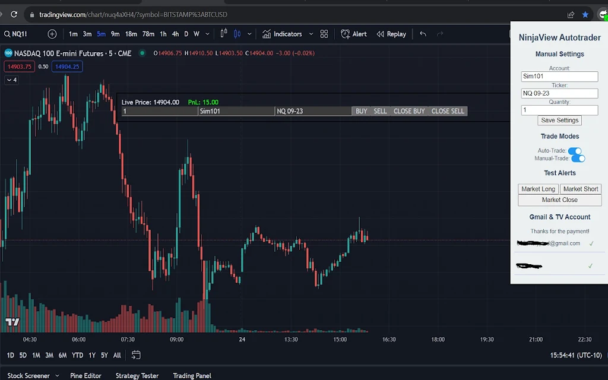Viewport: 608px width, 380px height.
Task: Open the Stock Screener tab
Action: coord(28,376)
